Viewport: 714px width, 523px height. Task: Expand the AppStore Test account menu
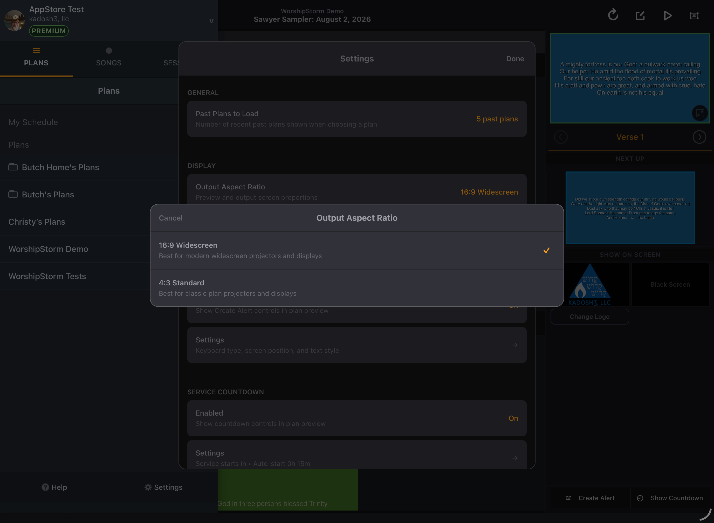[x=211, y=21]
